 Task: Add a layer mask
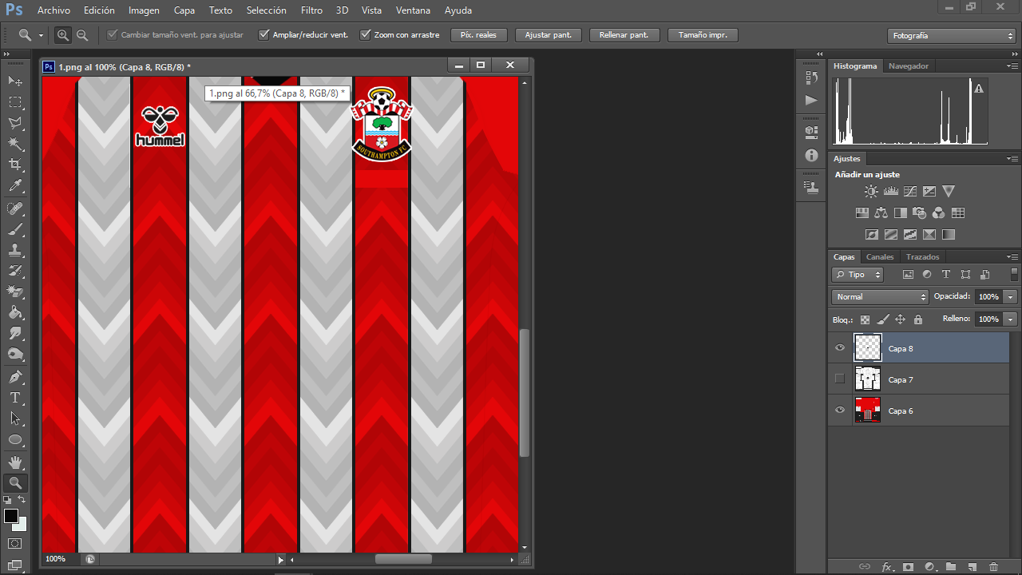908,566
